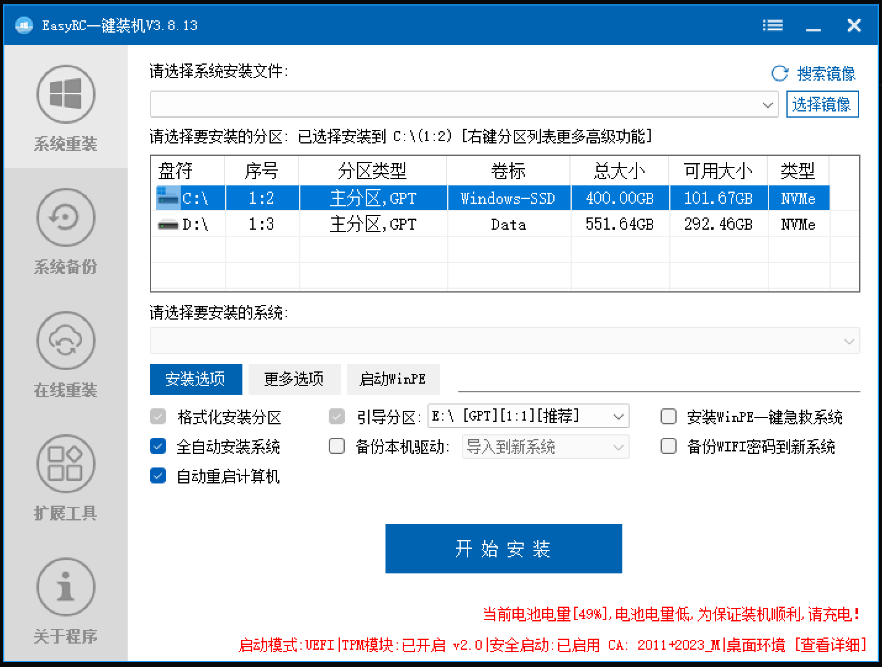Screen dimensions: 882x667
Task: Uncheck 全自动安装系统 checkbox
Action: point(158,446)
